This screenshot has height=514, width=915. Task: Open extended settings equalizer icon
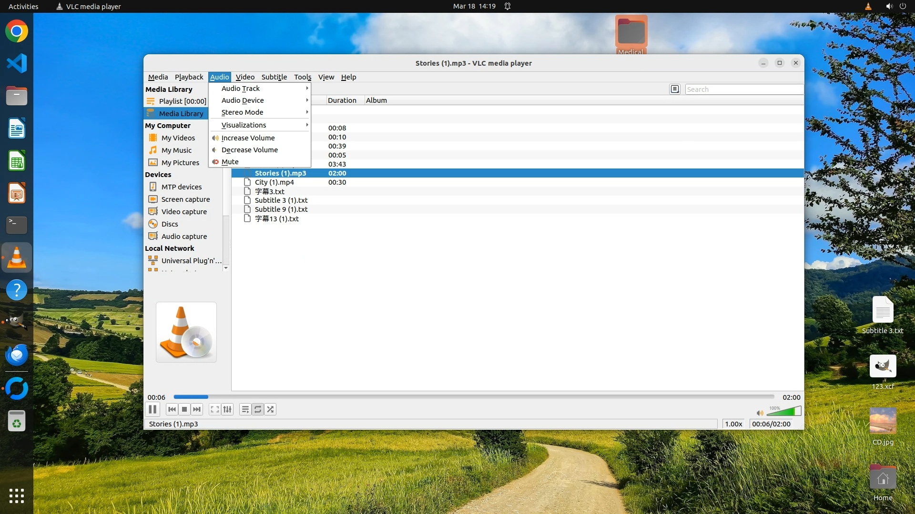point(227,409)
